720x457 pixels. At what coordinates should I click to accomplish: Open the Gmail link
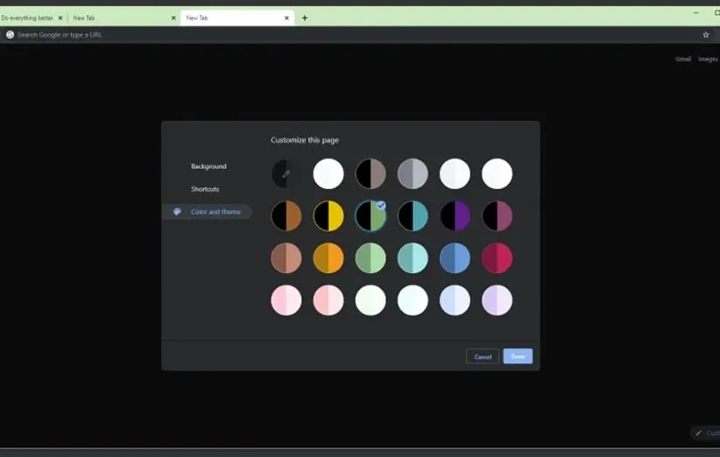coord(683,60)
